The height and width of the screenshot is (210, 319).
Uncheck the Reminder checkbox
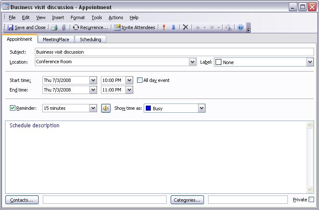12,108
